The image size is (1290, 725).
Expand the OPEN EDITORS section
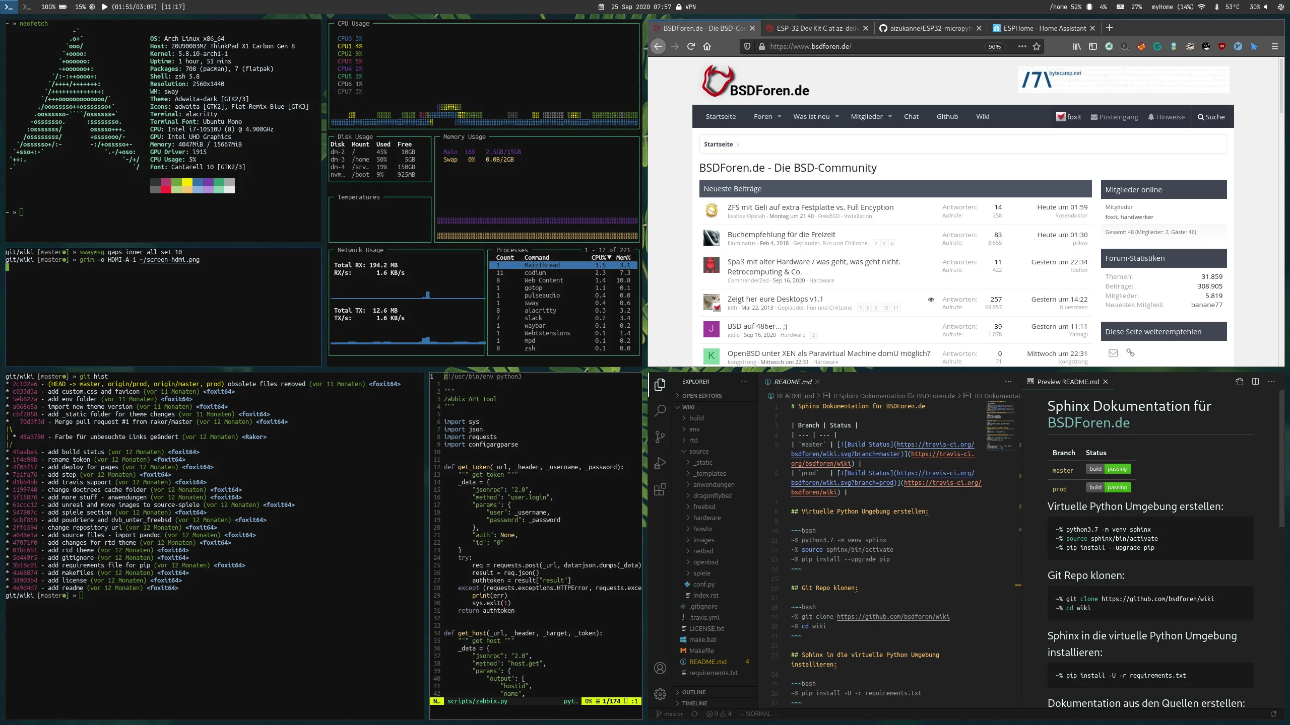point(701,396)
